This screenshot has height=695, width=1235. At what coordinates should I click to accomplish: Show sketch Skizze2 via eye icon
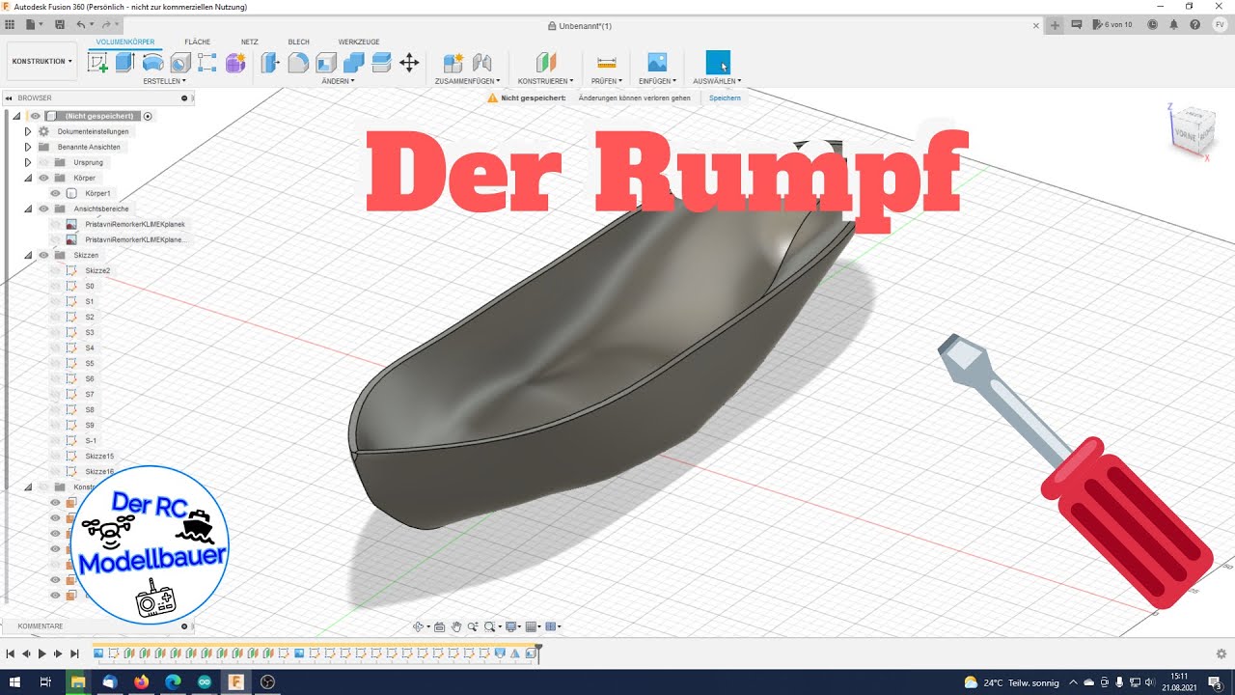pos(55,270)
